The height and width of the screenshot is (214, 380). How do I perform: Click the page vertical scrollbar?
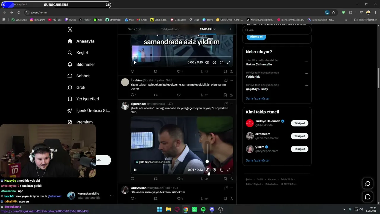pyautogui.click(x=379, y=78)
